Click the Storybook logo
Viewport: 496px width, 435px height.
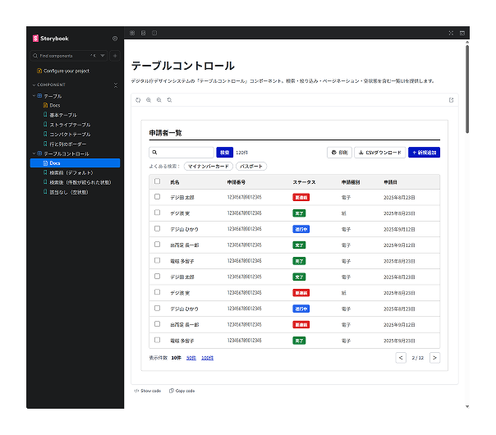[x=51, y=39]
